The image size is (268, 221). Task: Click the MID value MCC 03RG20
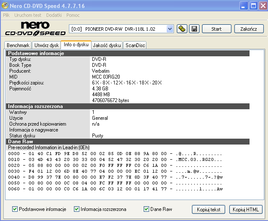coord(106,77)
